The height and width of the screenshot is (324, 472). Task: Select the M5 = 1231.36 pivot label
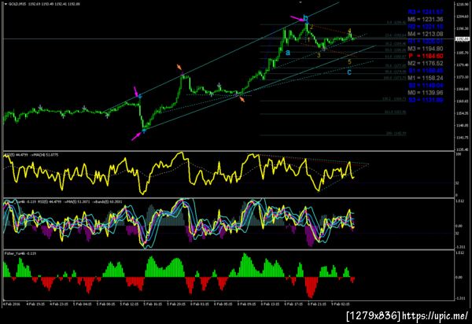pyautogui.click(x=426, y=19)
